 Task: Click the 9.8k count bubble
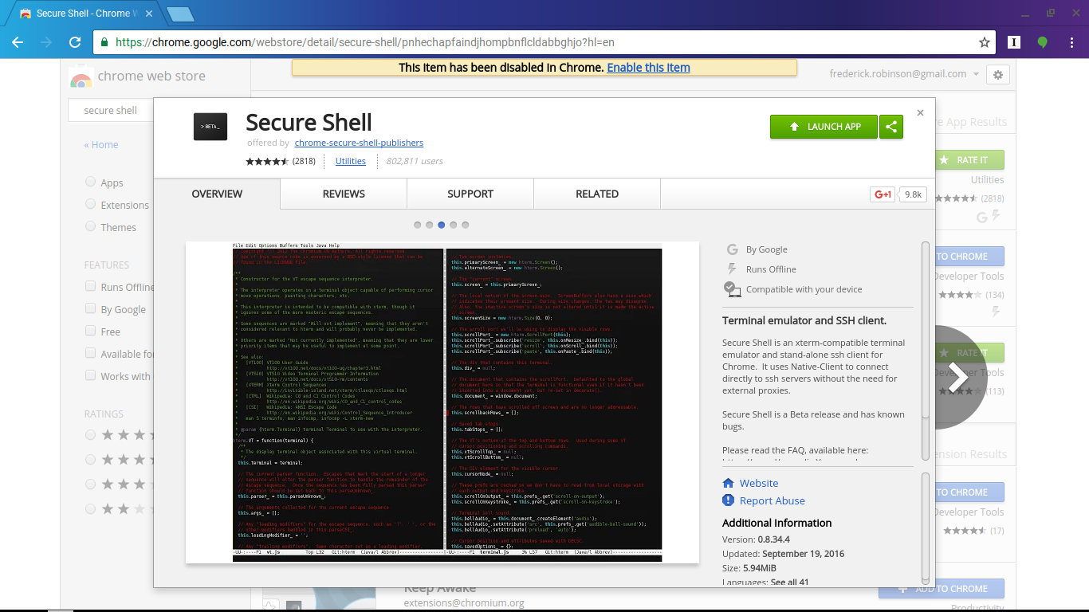(x=913, y=194)
